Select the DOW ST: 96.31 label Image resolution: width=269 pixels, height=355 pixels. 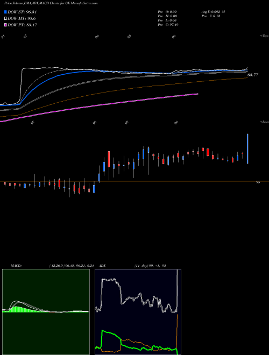(x=22, y=12)
